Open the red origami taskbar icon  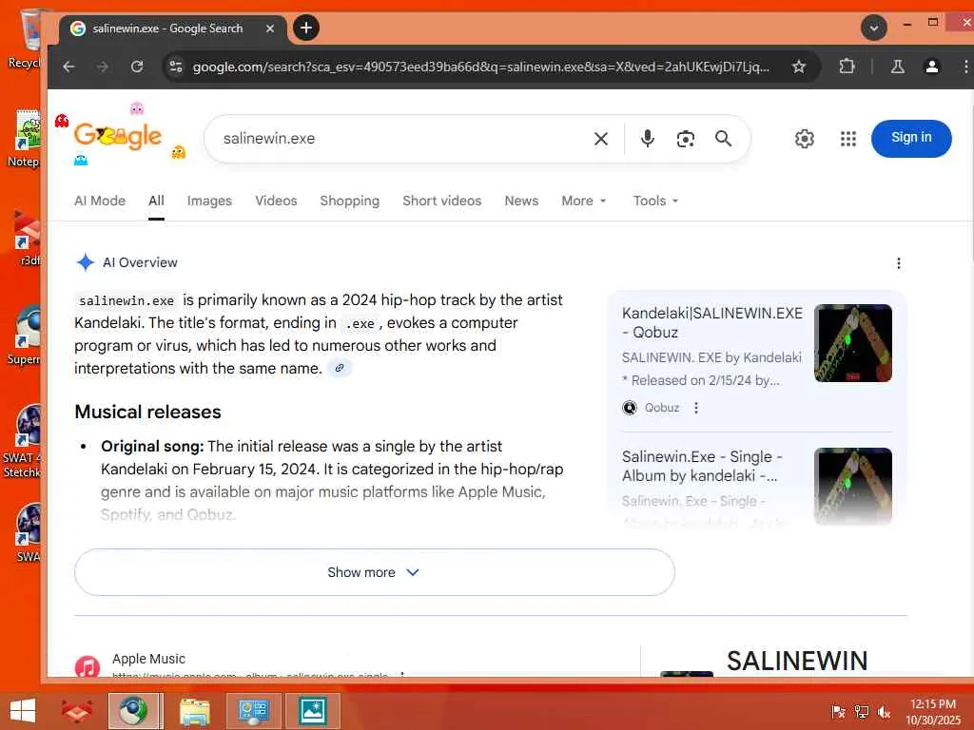point(76,711)
